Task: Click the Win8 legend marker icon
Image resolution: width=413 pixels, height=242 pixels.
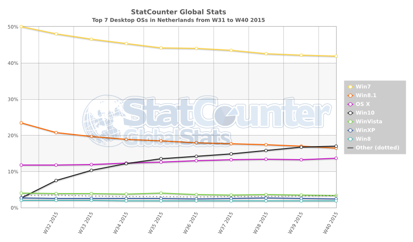Action: point(351,139)
